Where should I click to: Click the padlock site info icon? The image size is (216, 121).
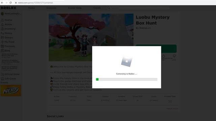click(x=16, y=3)
